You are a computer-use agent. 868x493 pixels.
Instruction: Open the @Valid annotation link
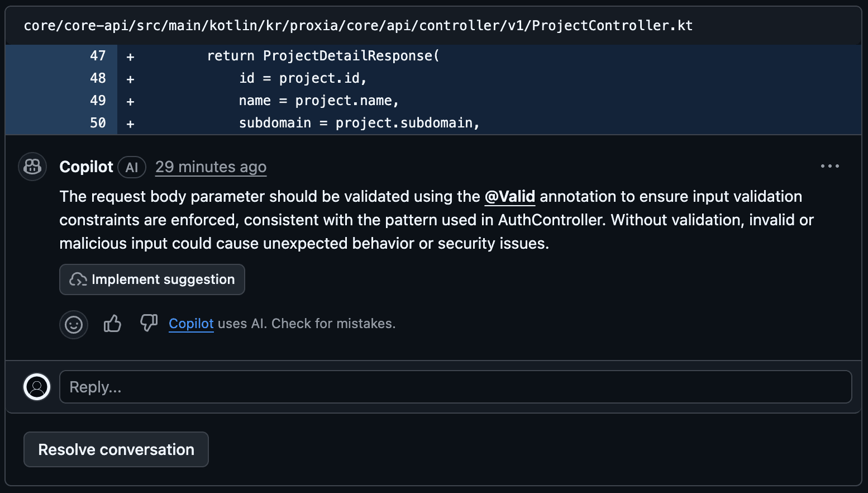pos(509,197)
